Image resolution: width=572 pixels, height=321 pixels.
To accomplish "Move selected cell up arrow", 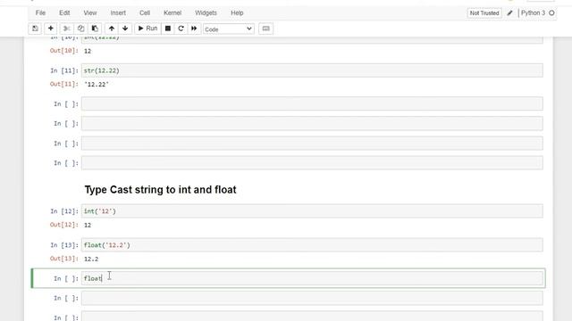I will pyautogui.click(x=112, y=29).
